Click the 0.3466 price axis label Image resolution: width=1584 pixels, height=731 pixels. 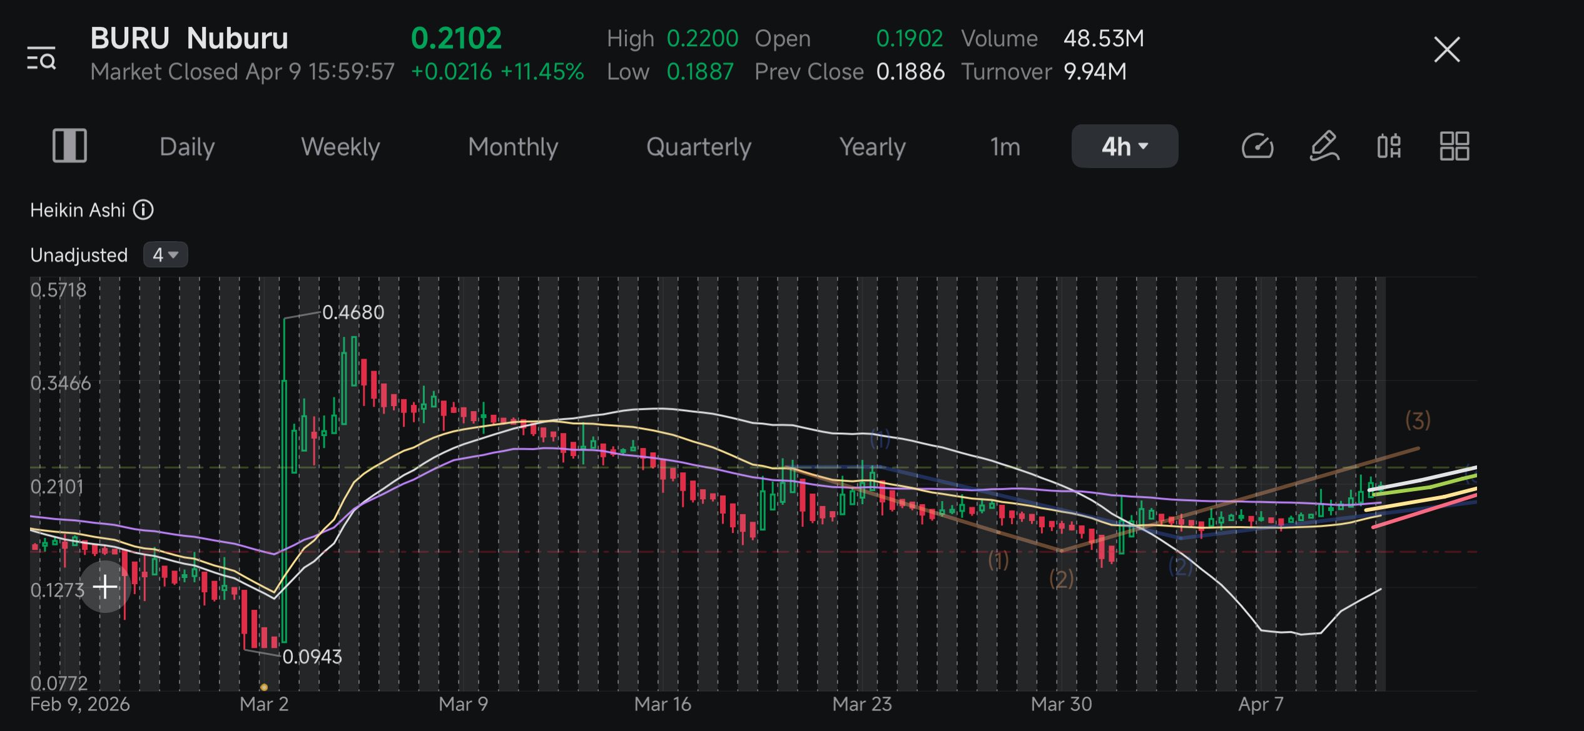(61, 383)
